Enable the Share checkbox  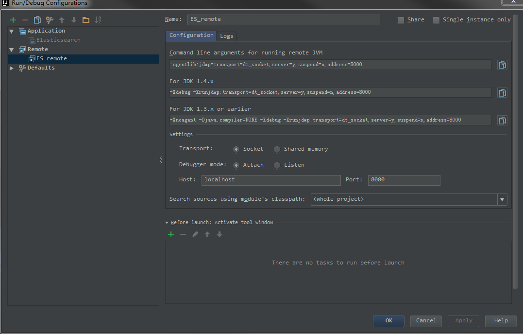point(401,19)
